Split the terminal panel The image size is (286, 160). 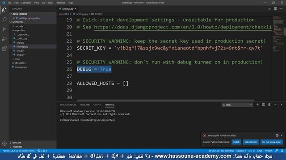click(264, 105)
